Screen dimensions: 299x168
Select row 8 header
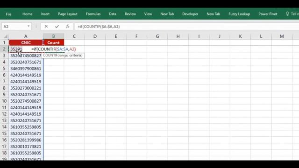pyautogui.click(x=4, y=88)
